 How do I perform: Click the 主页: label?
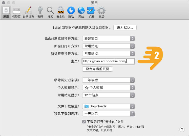click(75, 61)
